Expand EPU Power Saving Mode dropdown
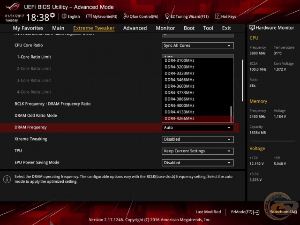This screenshot has height=225, width=300. [x=198, y=163]
